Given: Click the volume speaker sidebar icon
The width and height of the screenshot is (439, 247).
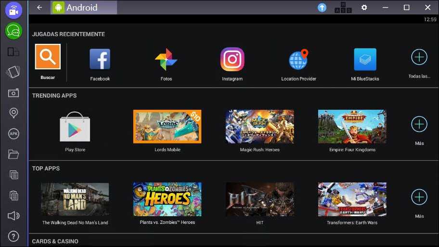Looking at the screenshot, I should [x=13, y=216].
